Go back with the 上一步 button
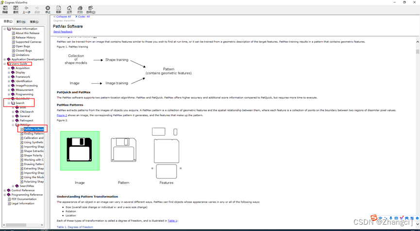This screenshot has width=420, height=231. pyautogui.click(x=26, y=10)
